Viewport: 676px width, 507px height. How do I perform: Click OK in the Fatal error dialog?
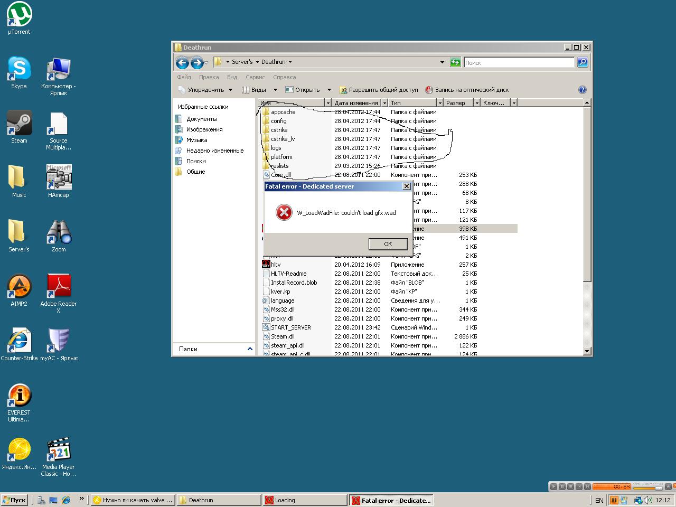tap(388, 244)
